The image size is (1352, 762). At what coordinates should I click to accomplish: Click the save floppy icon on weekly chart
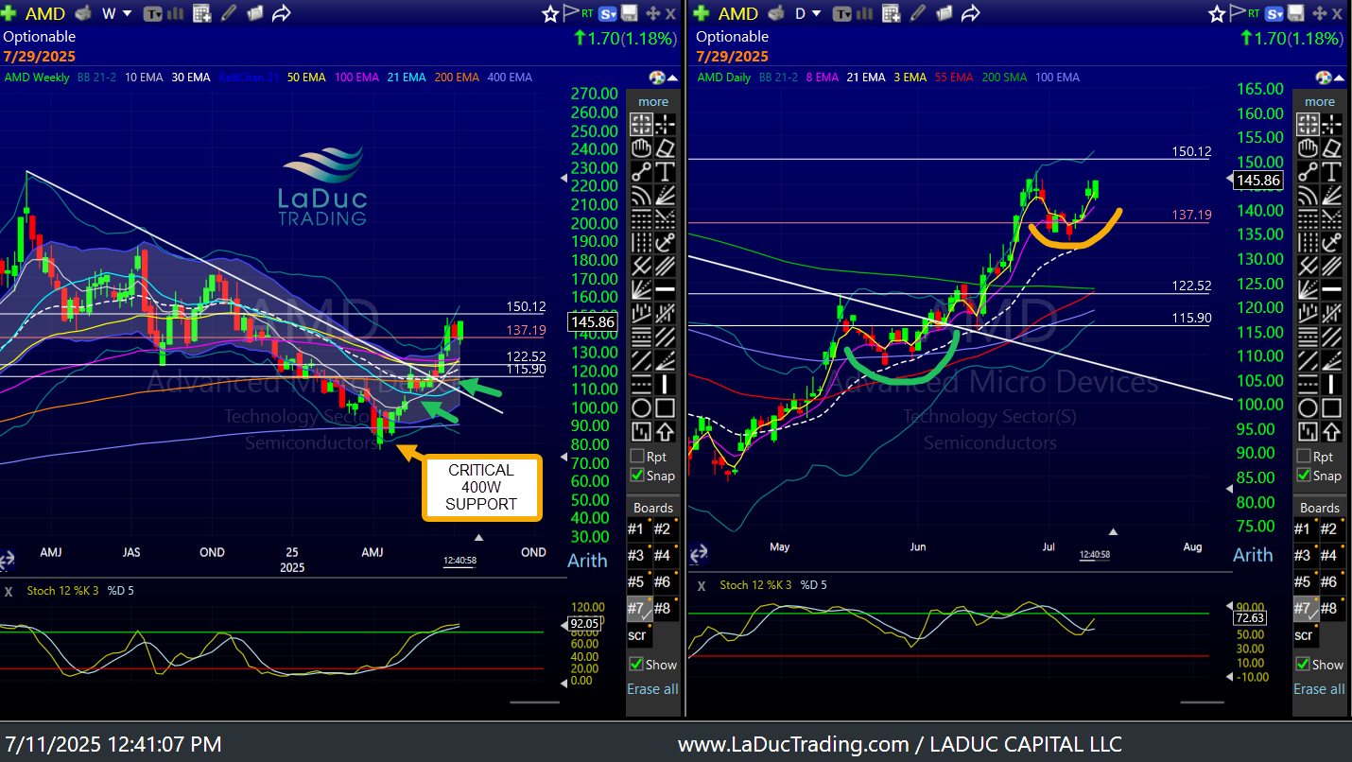(x=631, y=13)
